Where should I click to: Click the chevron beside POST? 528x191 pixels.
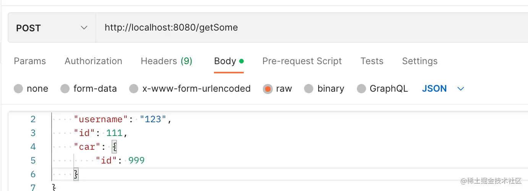coord(84,28)
